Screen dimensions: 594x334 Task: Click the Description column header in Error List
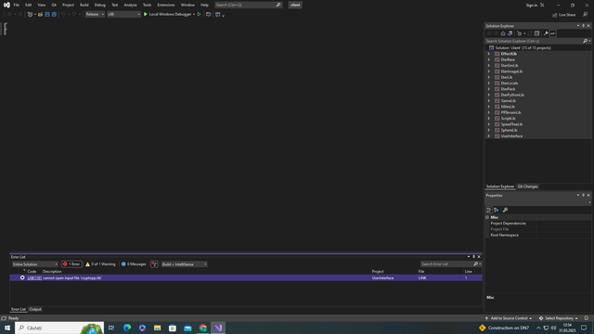(x=52, y=272)
